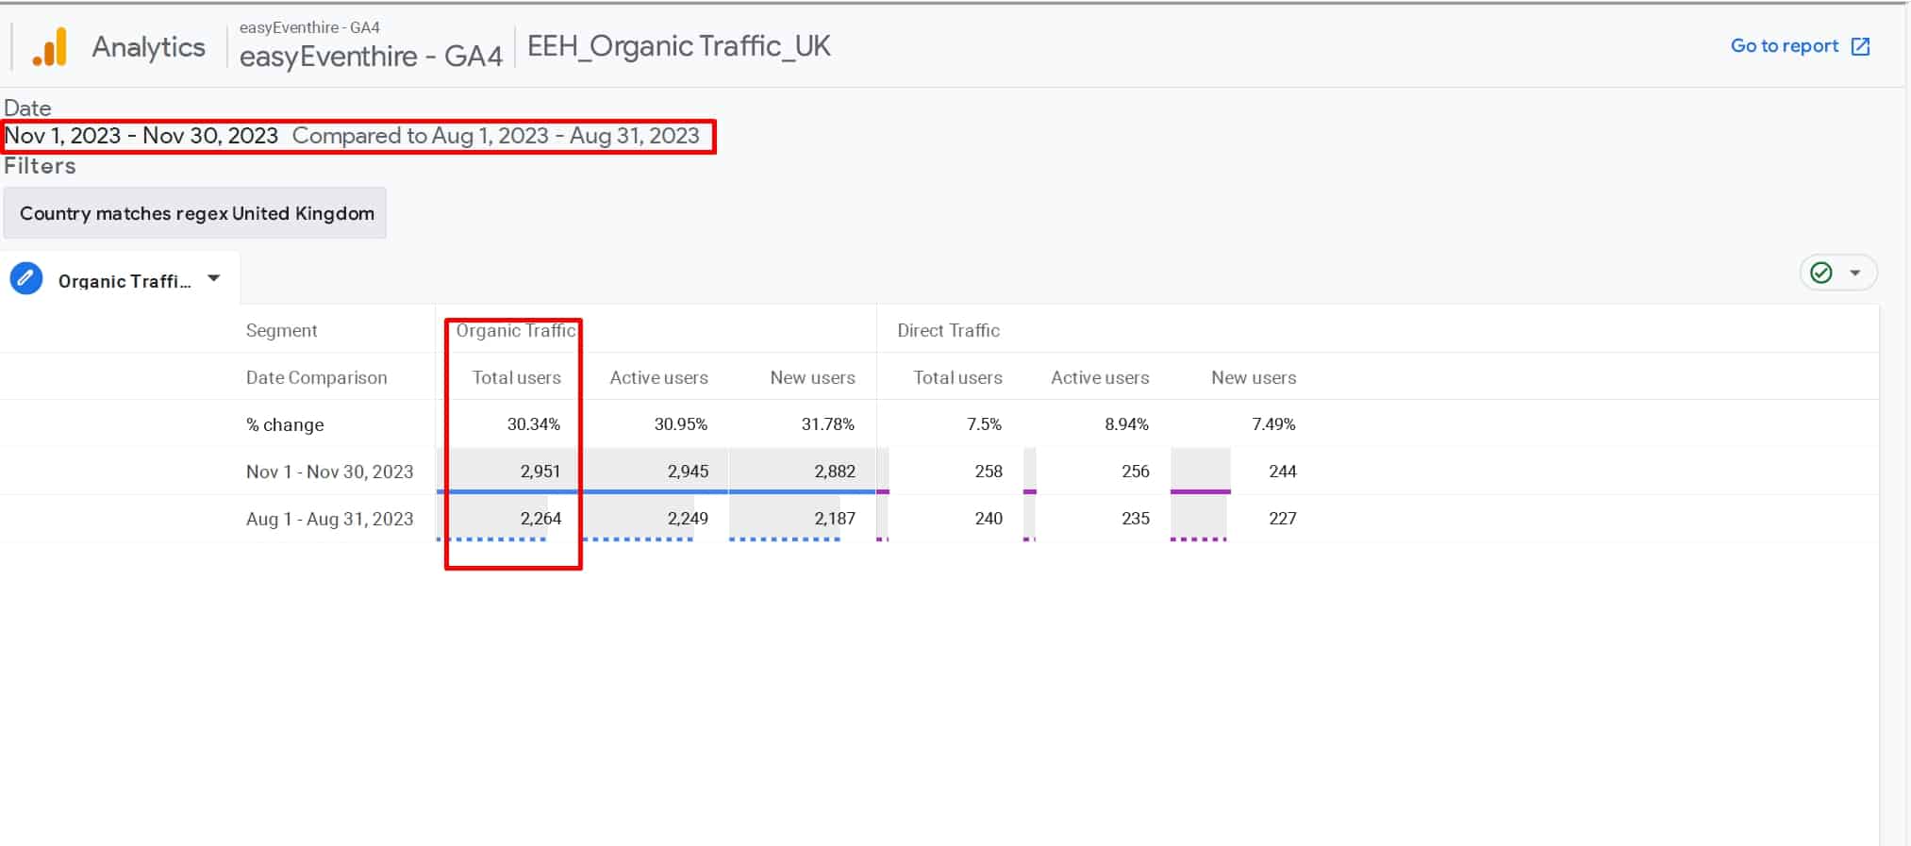Click the 30.95% change value
This screenshot has height=846, width=1911.
(681, 424)
